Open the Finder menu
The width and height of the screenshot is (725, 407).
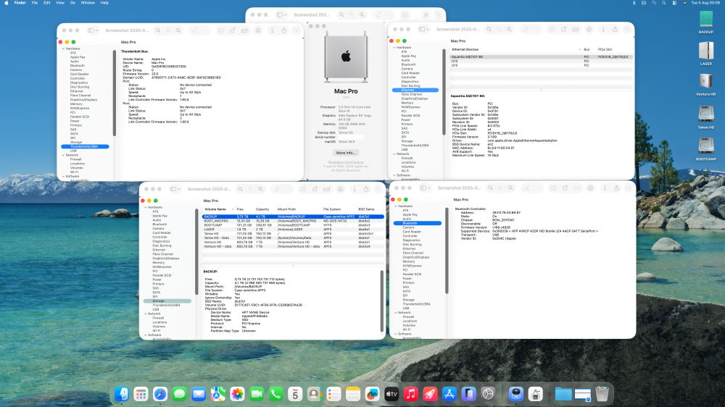20,3
